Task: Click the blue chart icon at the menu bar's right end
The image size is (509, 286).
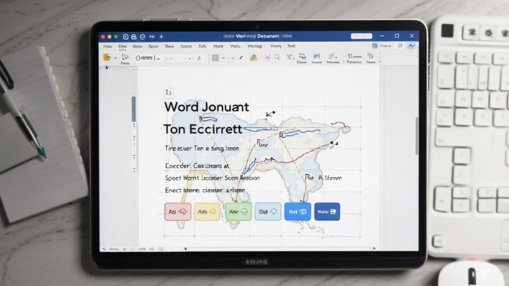Action: [411, 46]
